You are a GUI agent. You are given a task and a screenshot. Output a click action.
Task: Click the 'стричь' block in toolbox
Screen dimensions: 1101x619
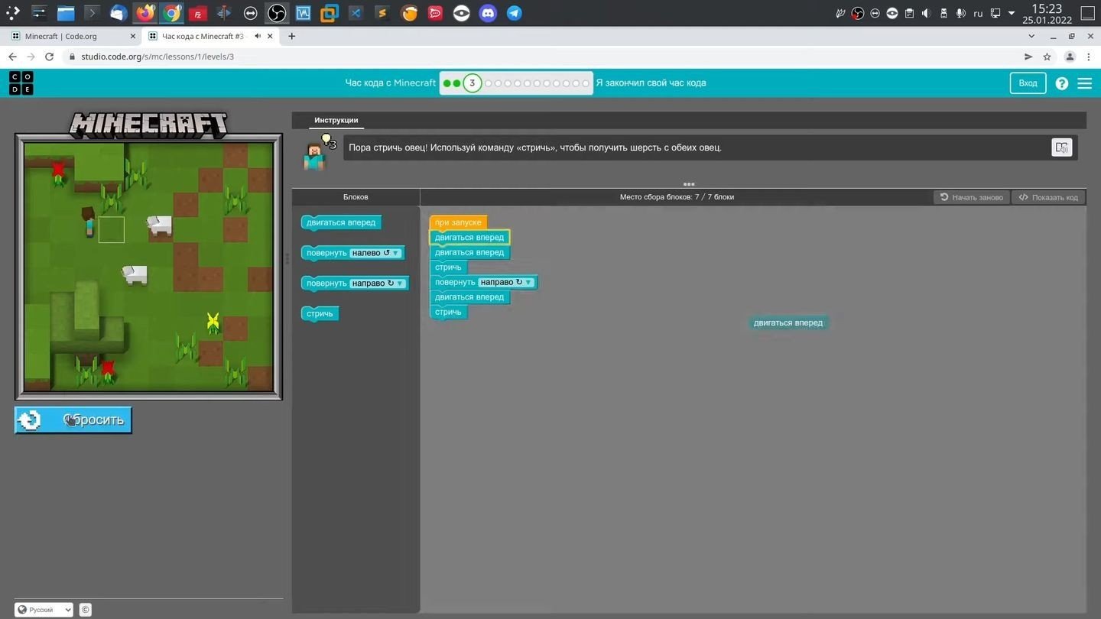320,314
